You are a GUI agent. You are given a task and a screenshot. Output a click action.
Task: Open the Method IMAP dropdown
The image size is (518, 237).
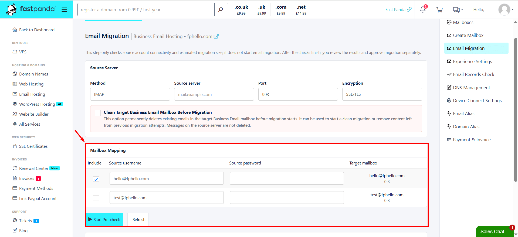[x=130, y=94]
